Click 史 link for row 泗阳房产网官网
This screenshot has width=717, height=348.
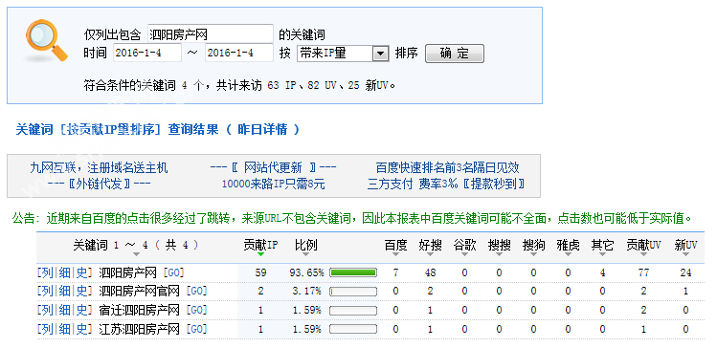81,291
